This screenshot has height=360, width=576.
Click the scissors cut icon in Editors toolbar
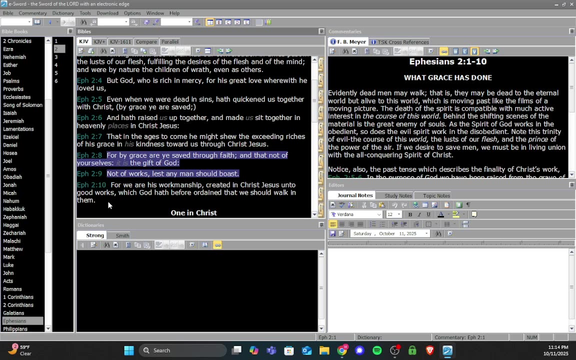coord(364,205)
